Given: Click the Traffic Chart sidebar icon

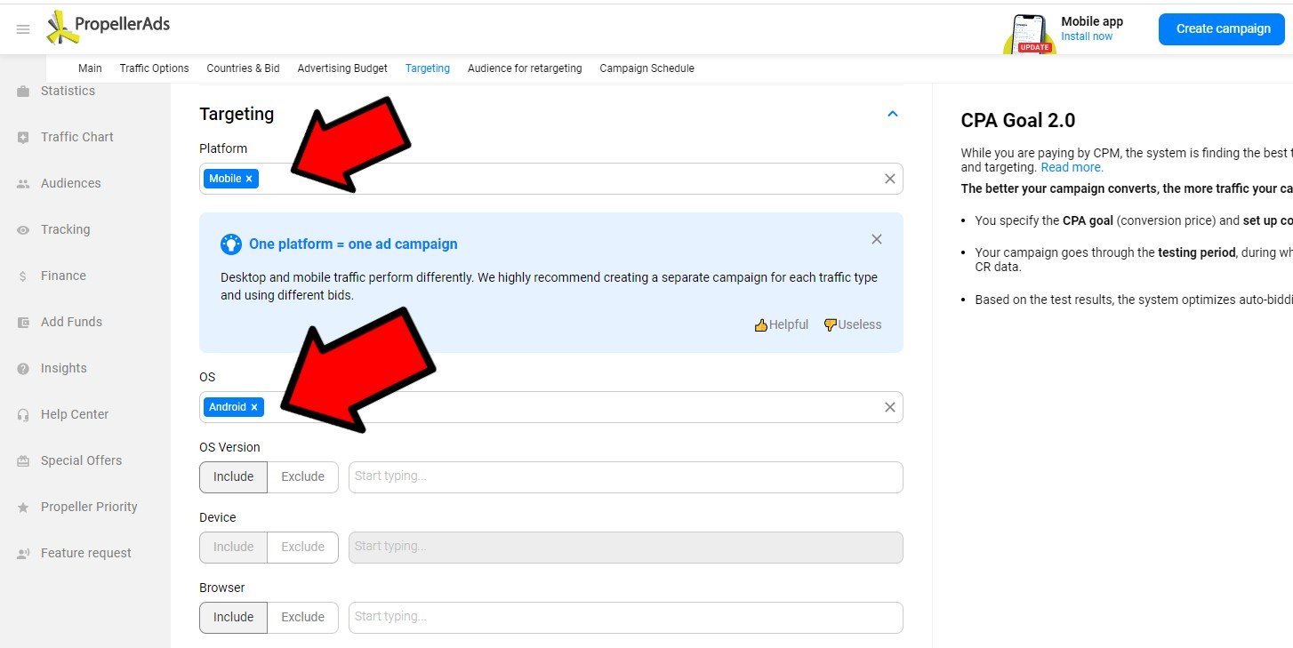Looking at the screenshot, I should [x=23, y=138].
